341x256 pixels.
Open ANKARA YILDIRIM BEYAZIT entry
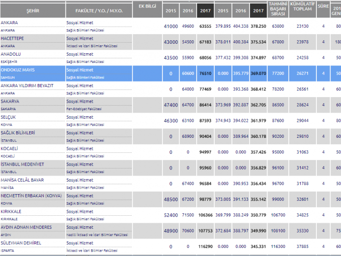click(27, 86)
